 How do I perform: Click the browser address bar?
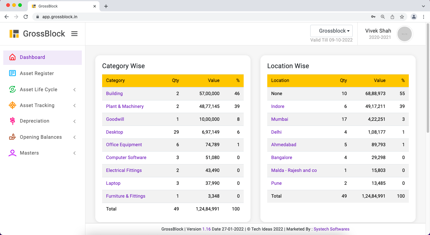[203, 17]
